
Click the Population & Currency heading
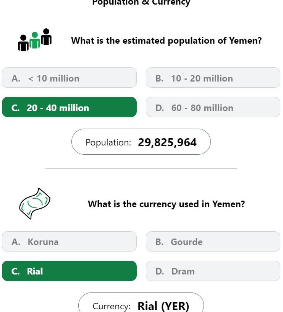pyautogui.click(x=141, y=3)
